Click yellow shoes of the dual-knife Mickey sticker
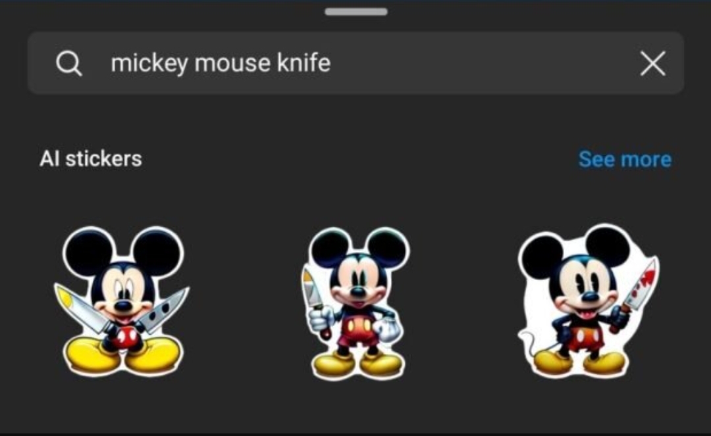Screen dimensions: 711x436 pos(122,356)
